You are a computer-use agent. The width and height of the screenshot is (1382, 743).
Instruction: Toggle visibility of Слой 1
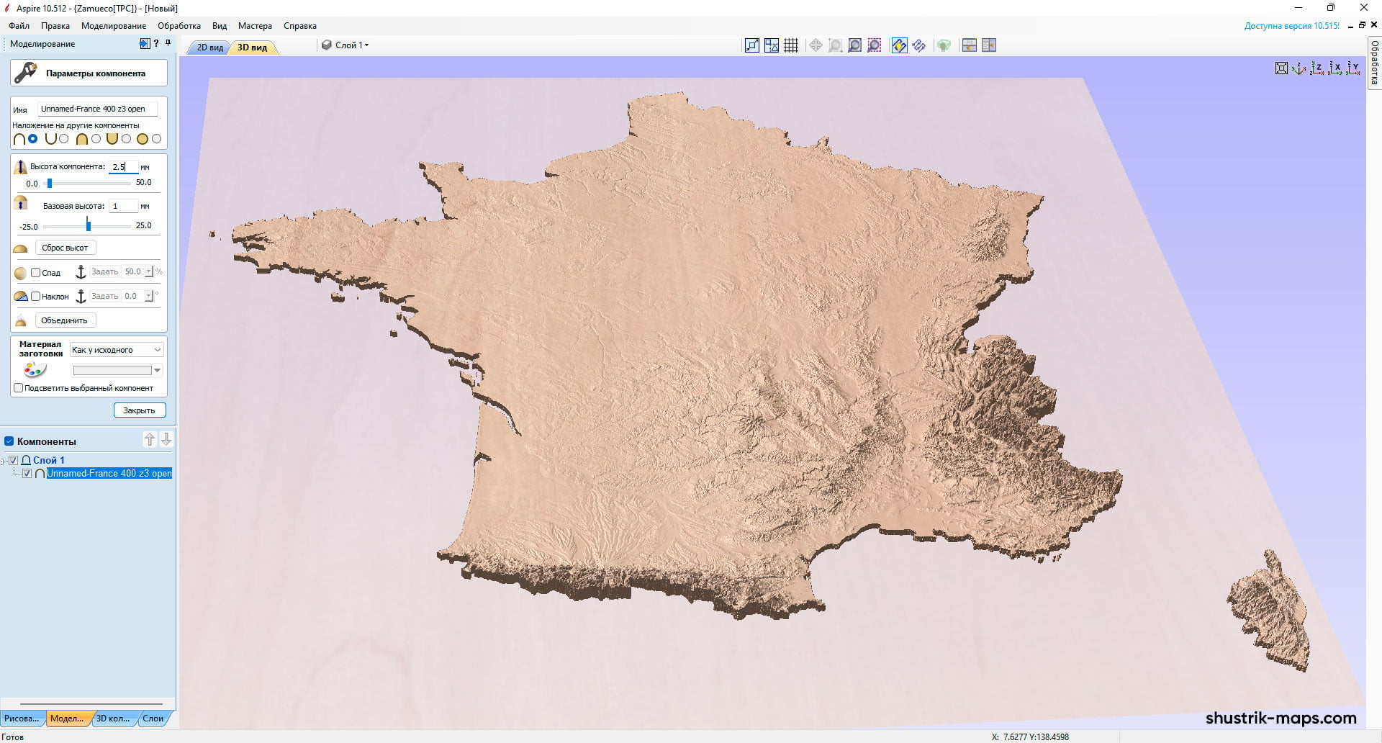(x=14, y=460)
